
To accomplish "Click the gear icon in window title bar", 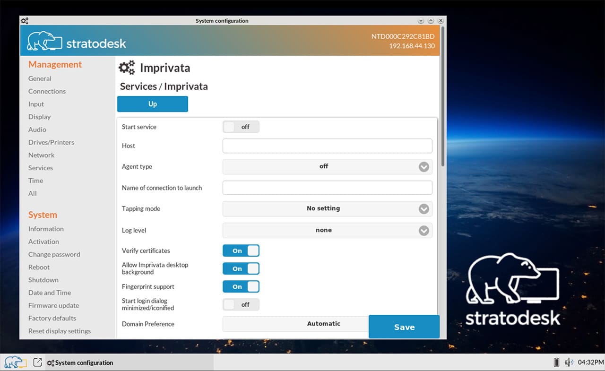I will 25,21.
